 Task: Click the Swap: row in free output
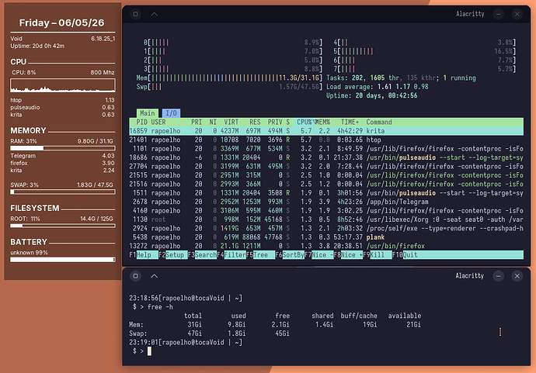[209, 333]
